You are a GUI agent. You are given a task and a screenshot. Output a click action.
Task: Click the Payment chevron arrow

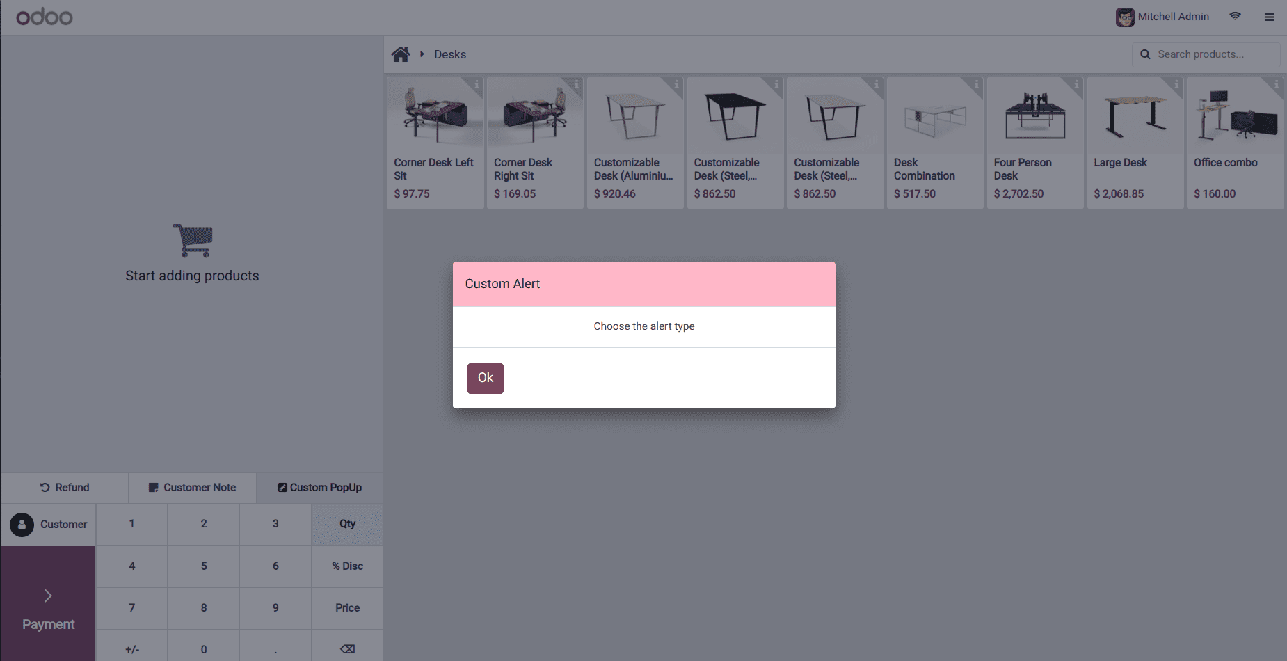coord(48,596)
